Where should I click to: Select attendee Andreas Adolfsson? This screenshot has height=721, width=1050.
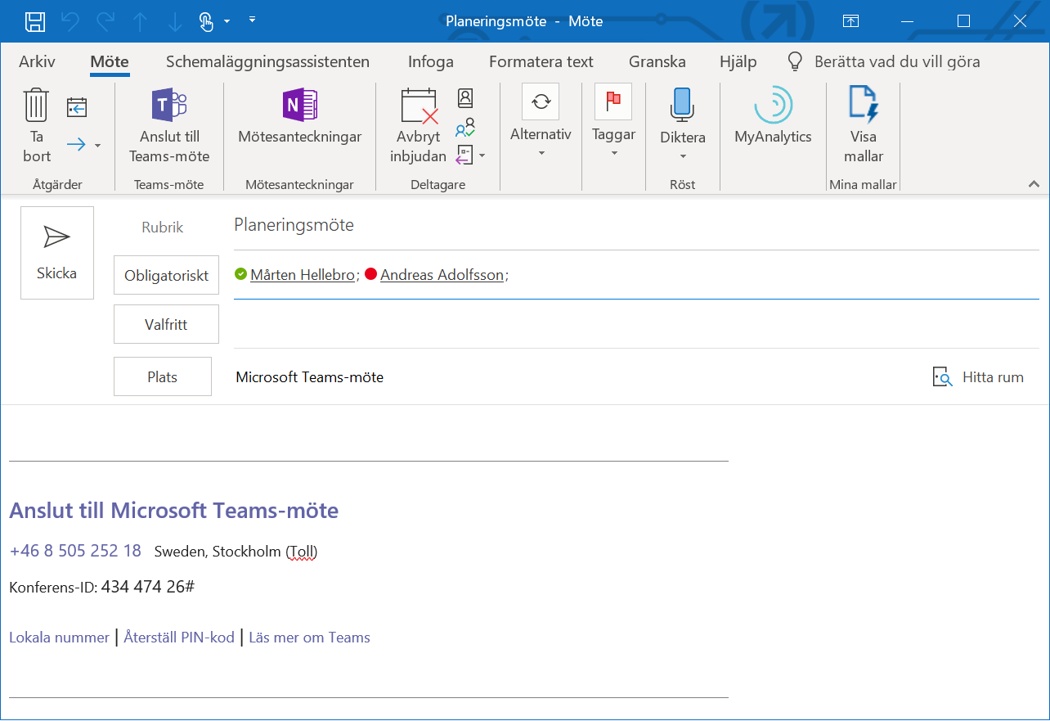[442, 275]
